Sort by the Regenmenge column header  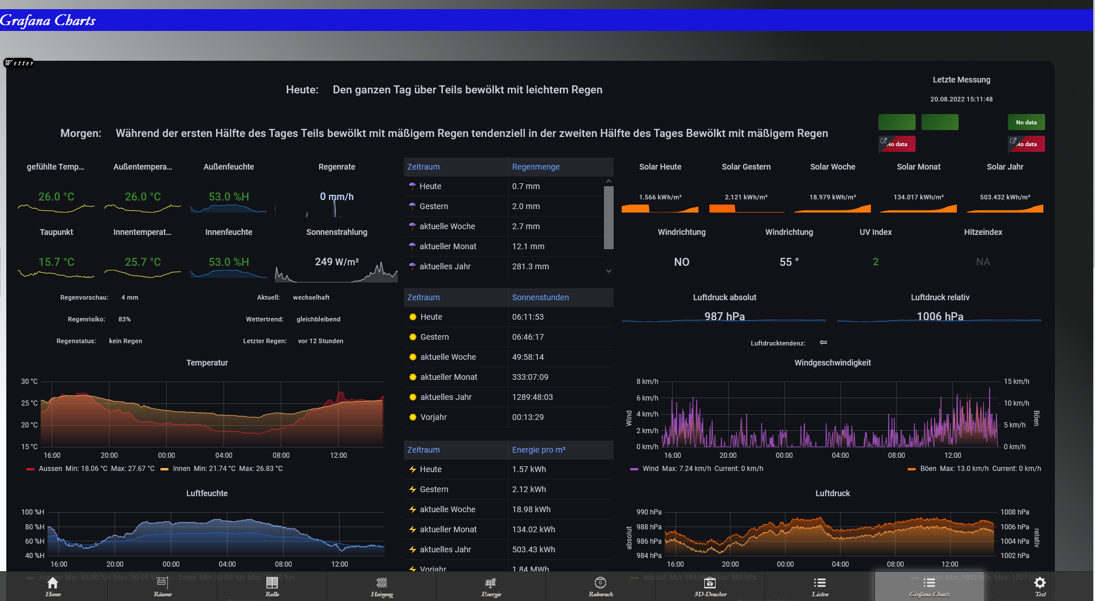[536, 167]
